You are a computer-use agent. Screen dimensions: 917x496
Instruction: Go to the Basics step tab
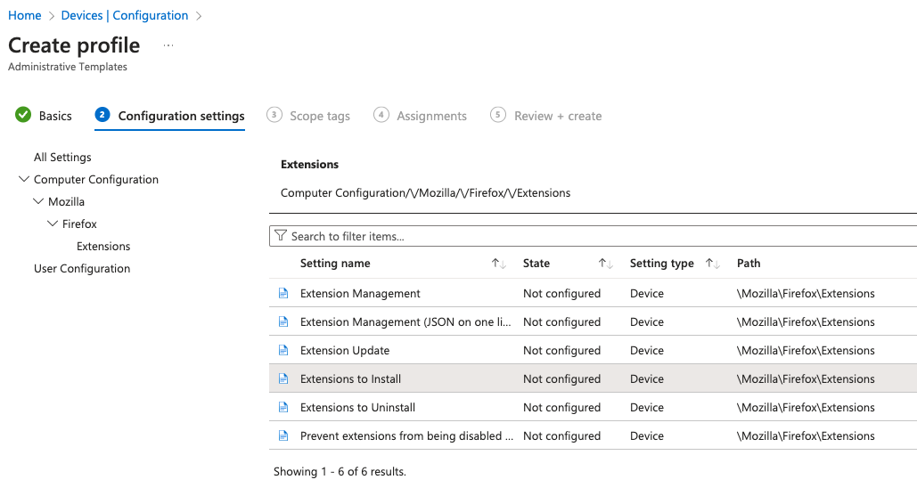(x=44, y=116)
